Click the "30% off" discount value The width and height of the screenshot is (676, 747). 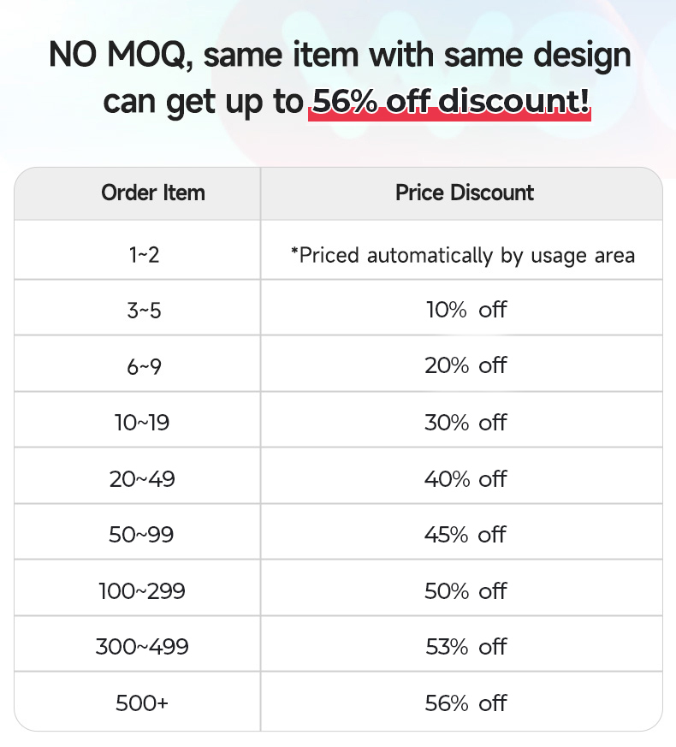point(465,423)
